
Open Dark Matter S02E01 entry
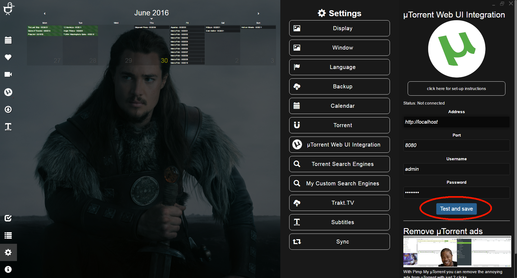223,31
